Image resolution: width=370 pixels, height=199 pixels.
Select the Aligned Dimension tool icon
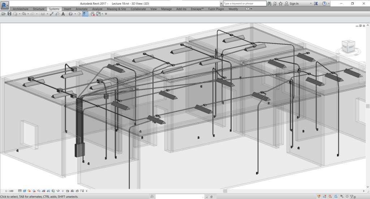(x=51, y=14)
